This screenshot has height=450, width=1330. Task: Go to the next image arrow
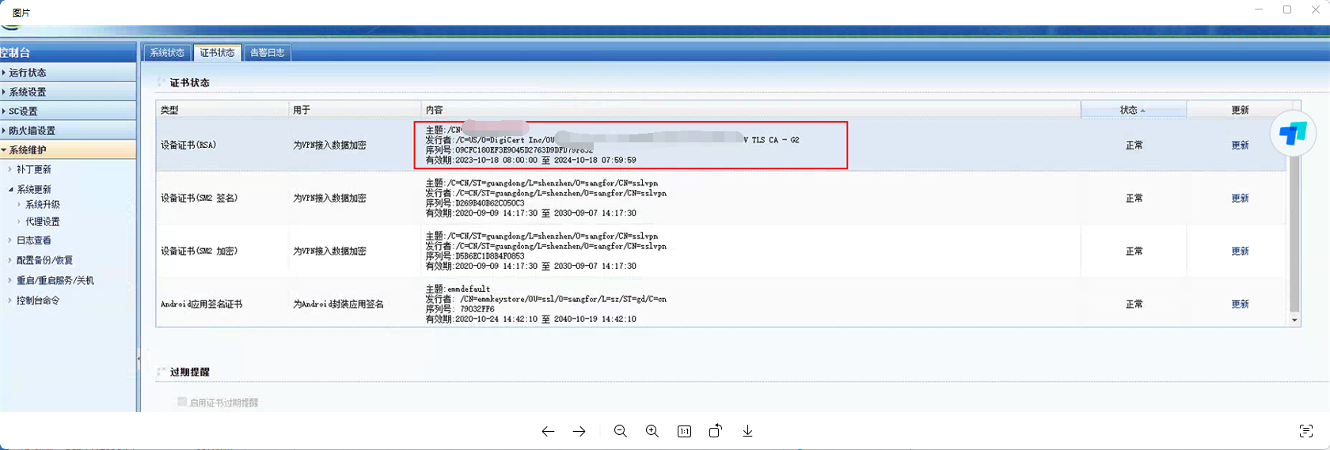coord(579,431)
